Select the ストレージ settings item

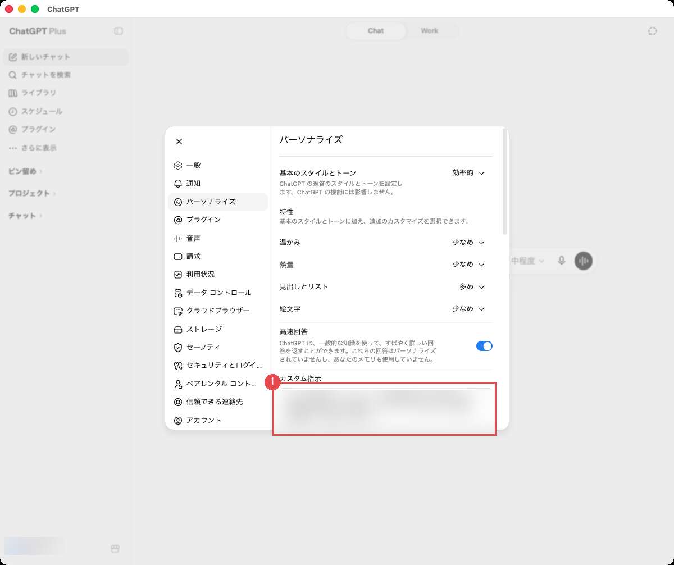[x=218, y=329]
